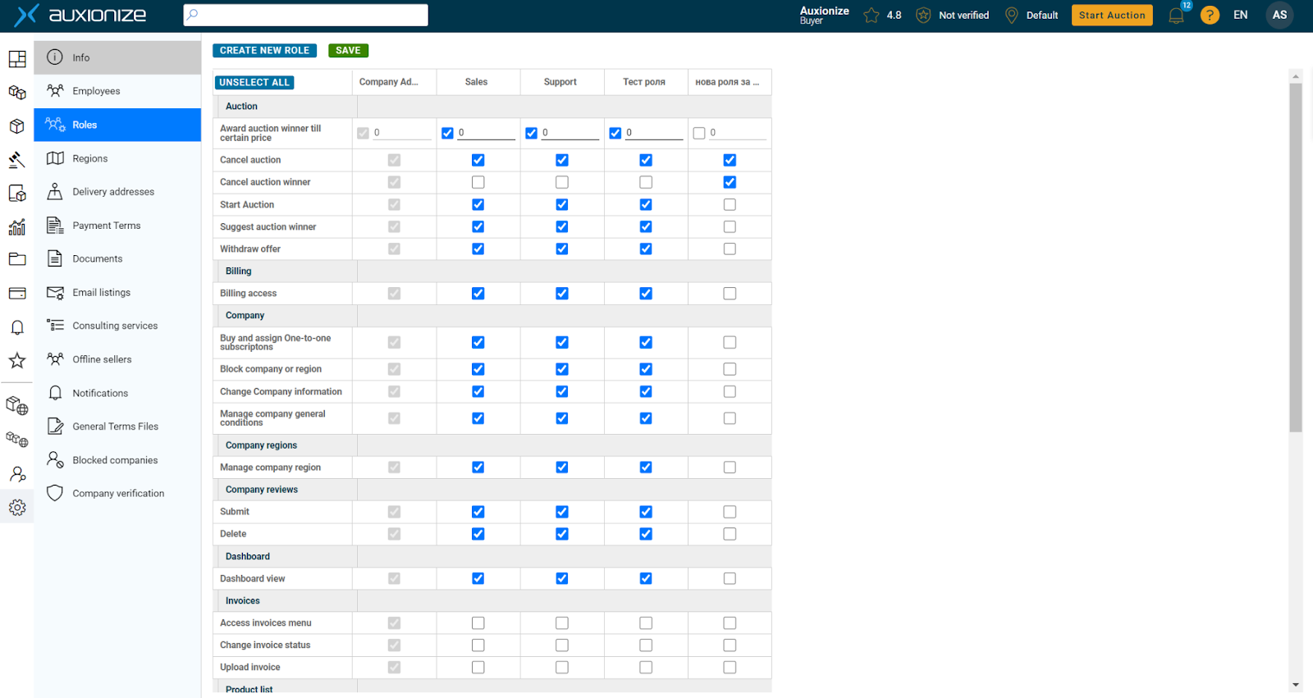The image size is (1313, 698).
Task: Toggle Award auction winner checkbox for Support
Action: 531,133
